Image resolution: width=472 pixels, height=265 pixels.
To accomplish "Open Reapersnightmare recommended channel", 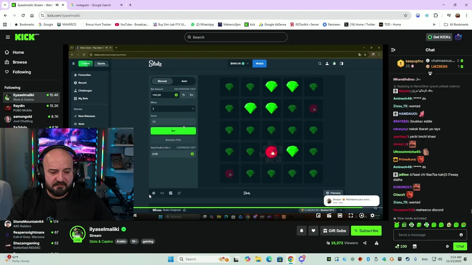I will [x=31, y=234].
